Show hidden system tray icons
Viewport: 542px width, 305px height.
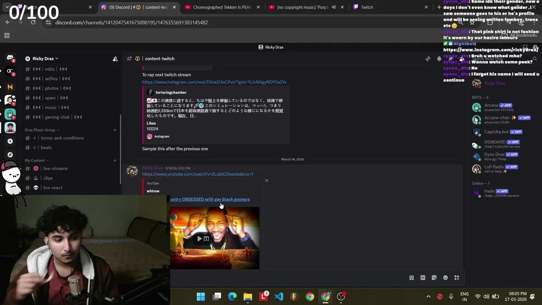coord(428,297)
